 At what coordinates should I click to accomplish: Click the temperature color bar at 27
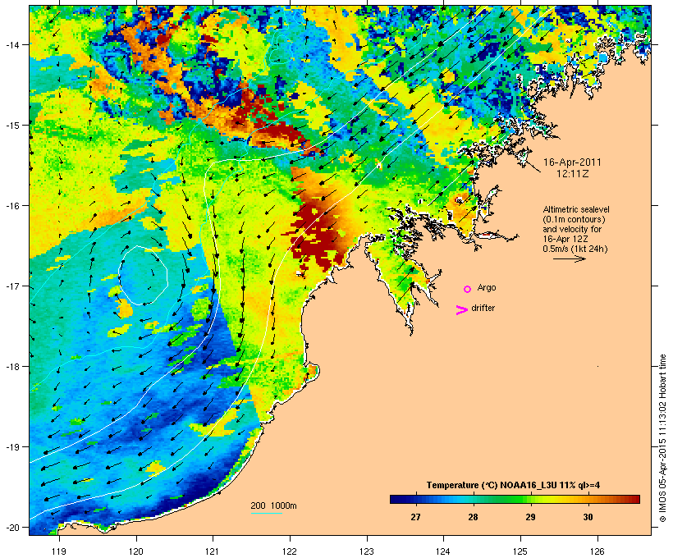[x=415, y=499]
